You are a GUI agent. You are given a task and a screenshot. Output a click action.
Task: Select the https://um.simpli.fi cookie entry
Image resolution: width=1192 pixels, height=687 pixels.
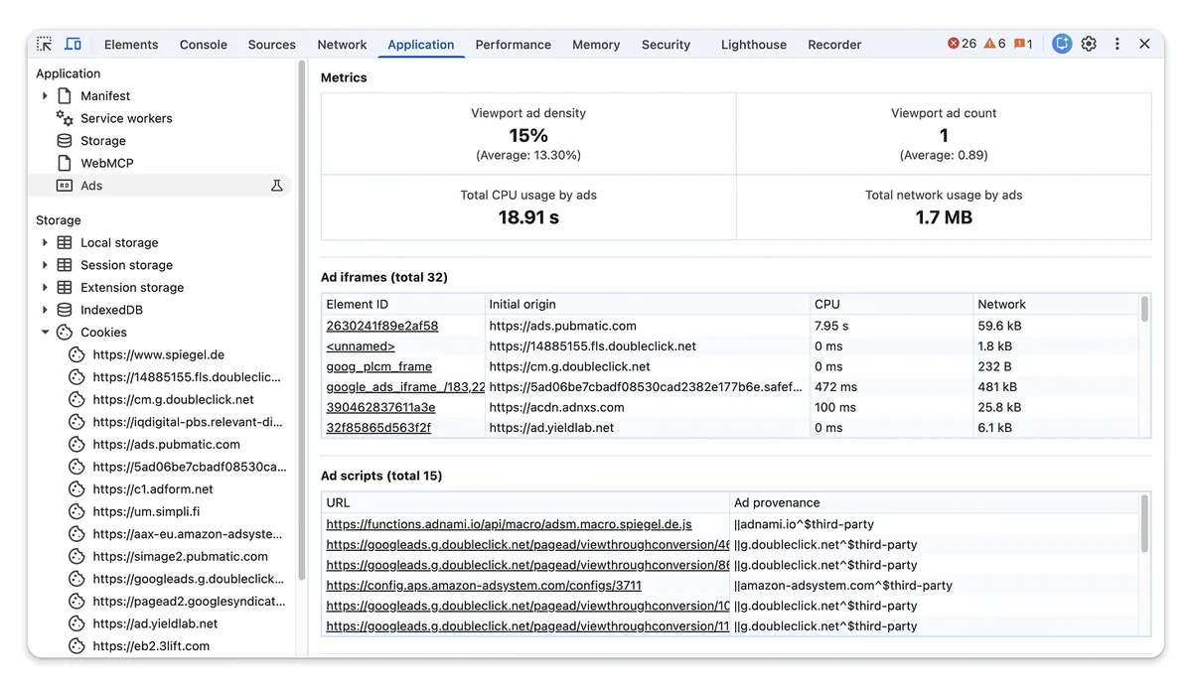[146, 511]
